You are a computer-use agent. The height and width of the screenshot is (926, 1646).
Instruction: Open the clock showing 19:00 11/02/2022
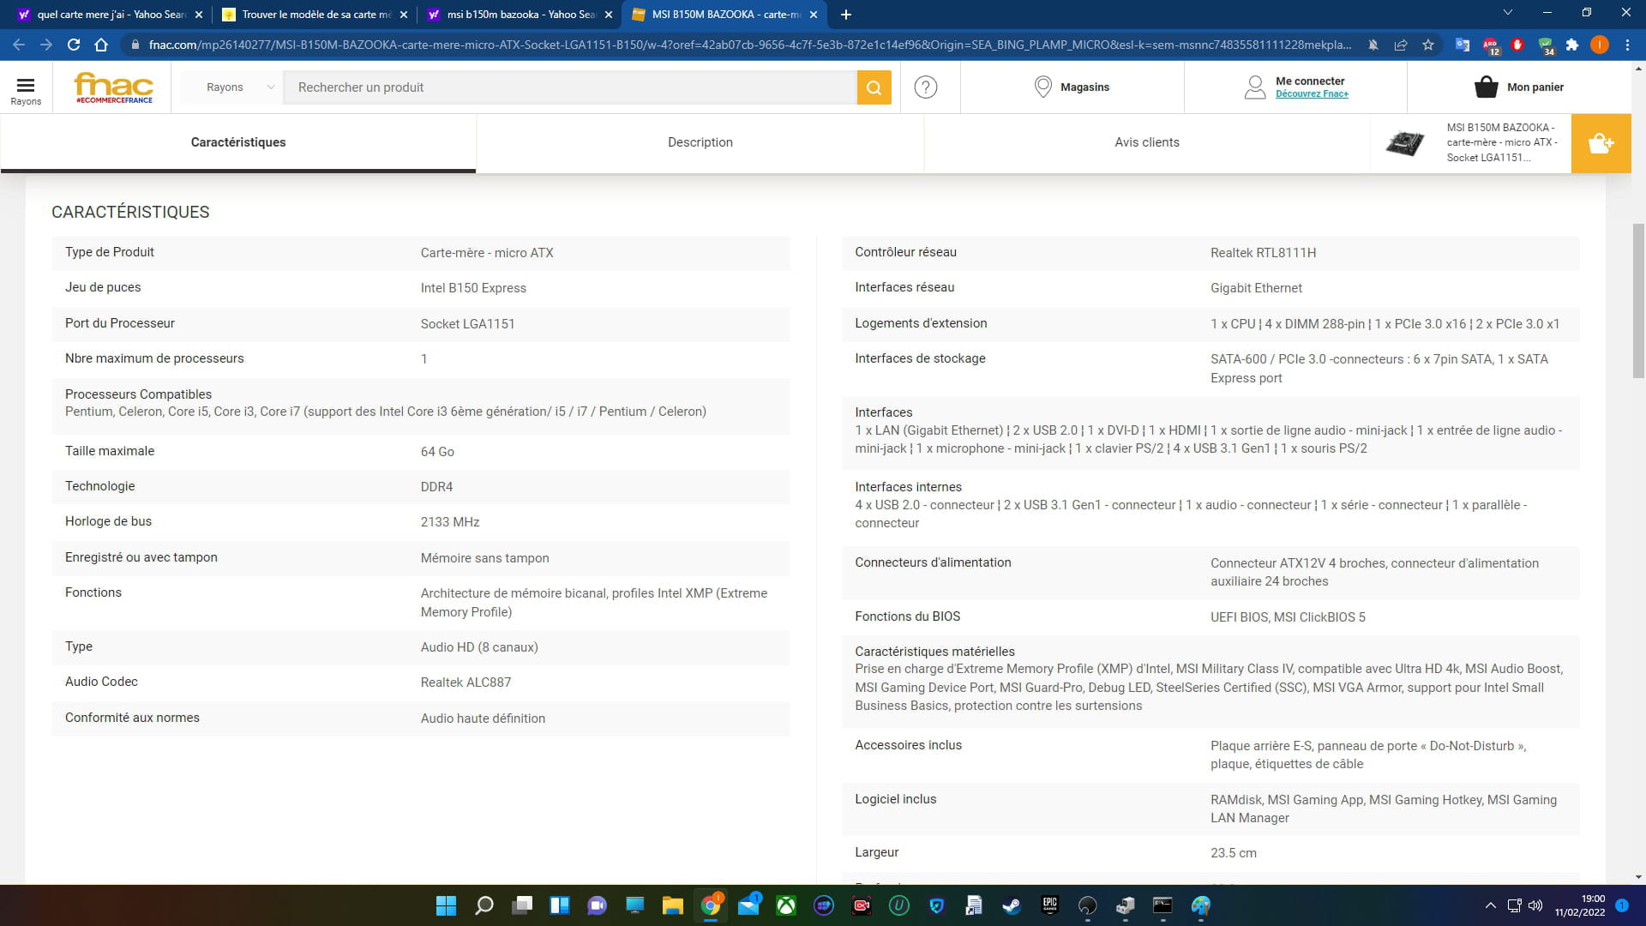(x=1580, y=905)
